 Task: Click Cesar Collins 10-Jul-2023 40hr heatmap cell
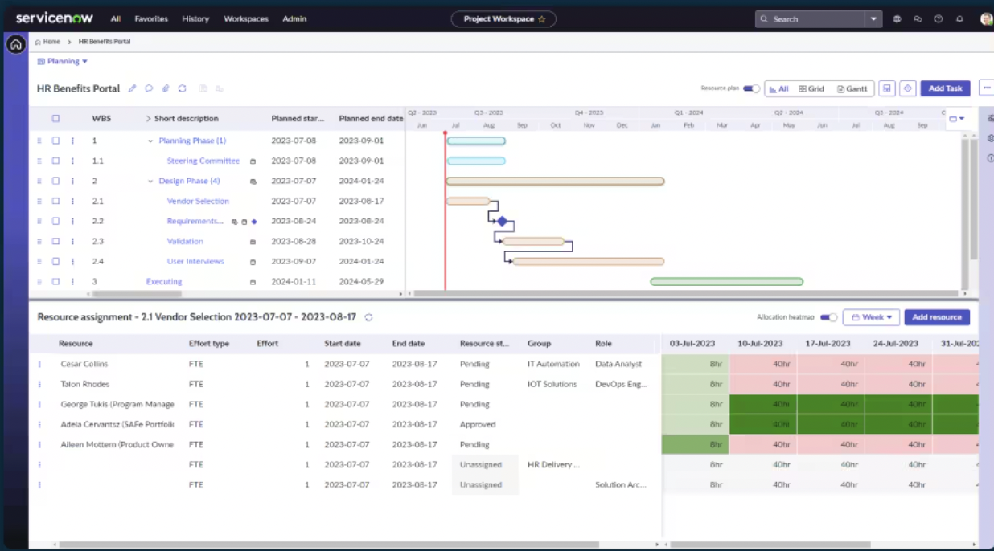click(763, 364)
